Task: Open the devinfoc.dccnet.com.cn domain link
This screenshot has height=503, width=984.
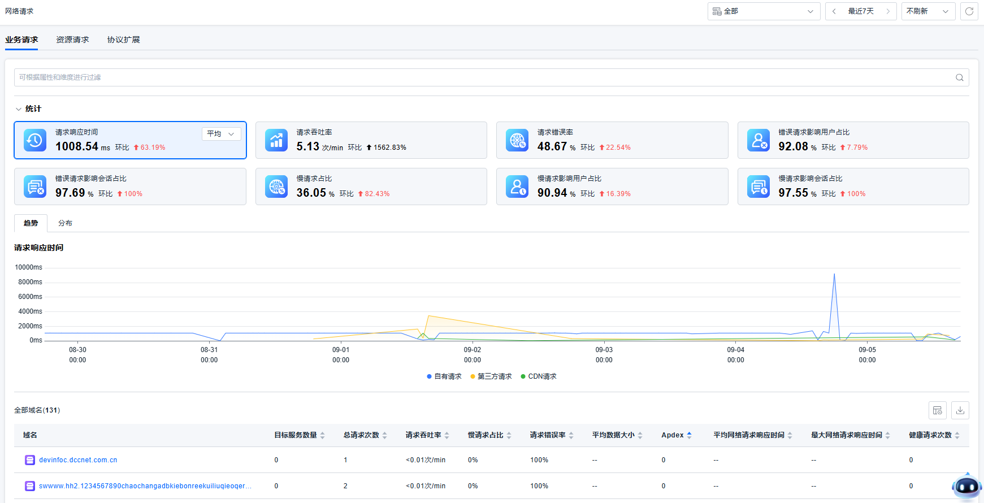Action: (x=78, y=460)
